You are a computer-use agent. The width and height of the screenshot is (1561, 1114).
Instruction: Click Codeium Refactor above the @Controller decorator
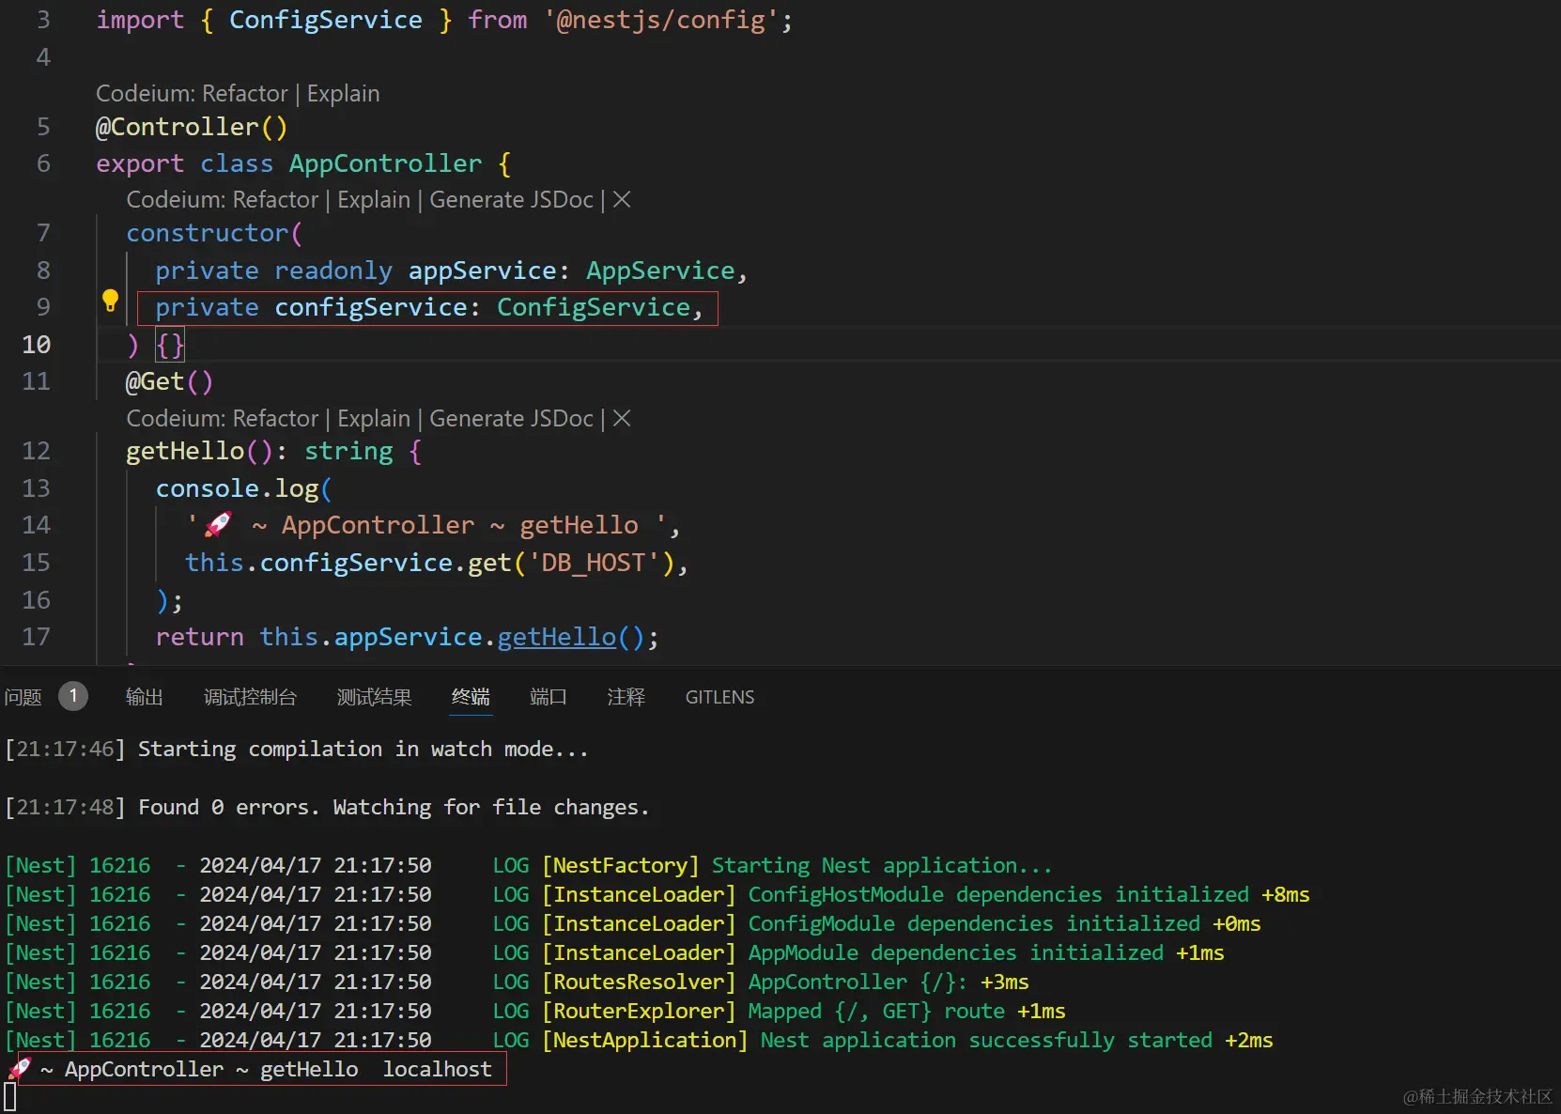192,94
